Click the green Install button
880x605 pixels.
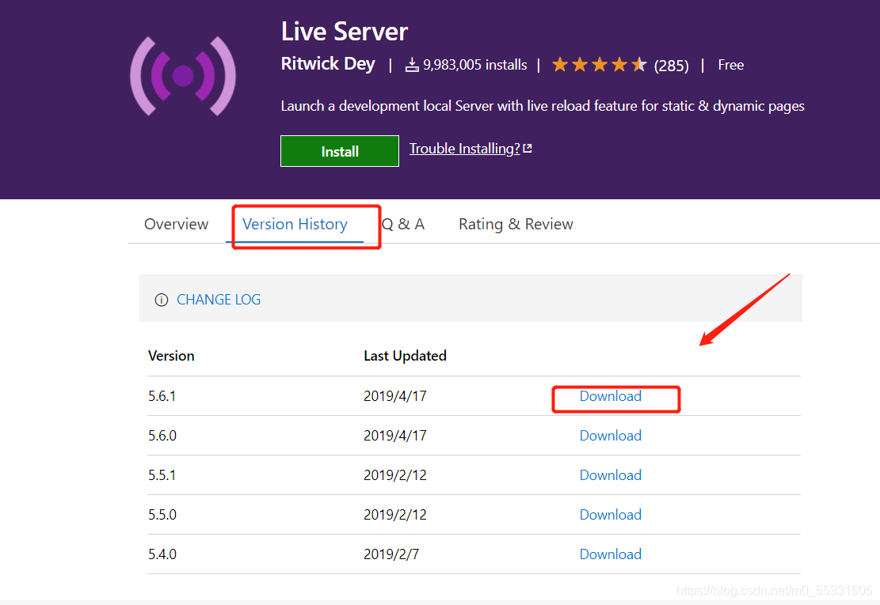tap(340, 151)
